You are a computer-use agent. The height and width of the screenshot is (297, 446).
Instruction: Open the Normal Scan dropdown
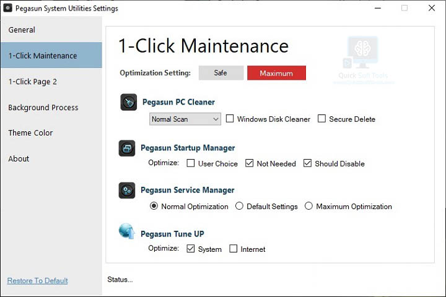click(185, 119)
